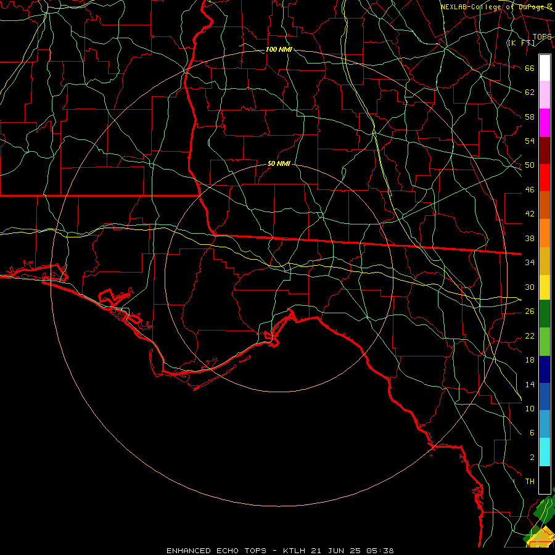The image size is (555, 555).
Task: Click the TH legend label
Action: (x=530, y=482)
